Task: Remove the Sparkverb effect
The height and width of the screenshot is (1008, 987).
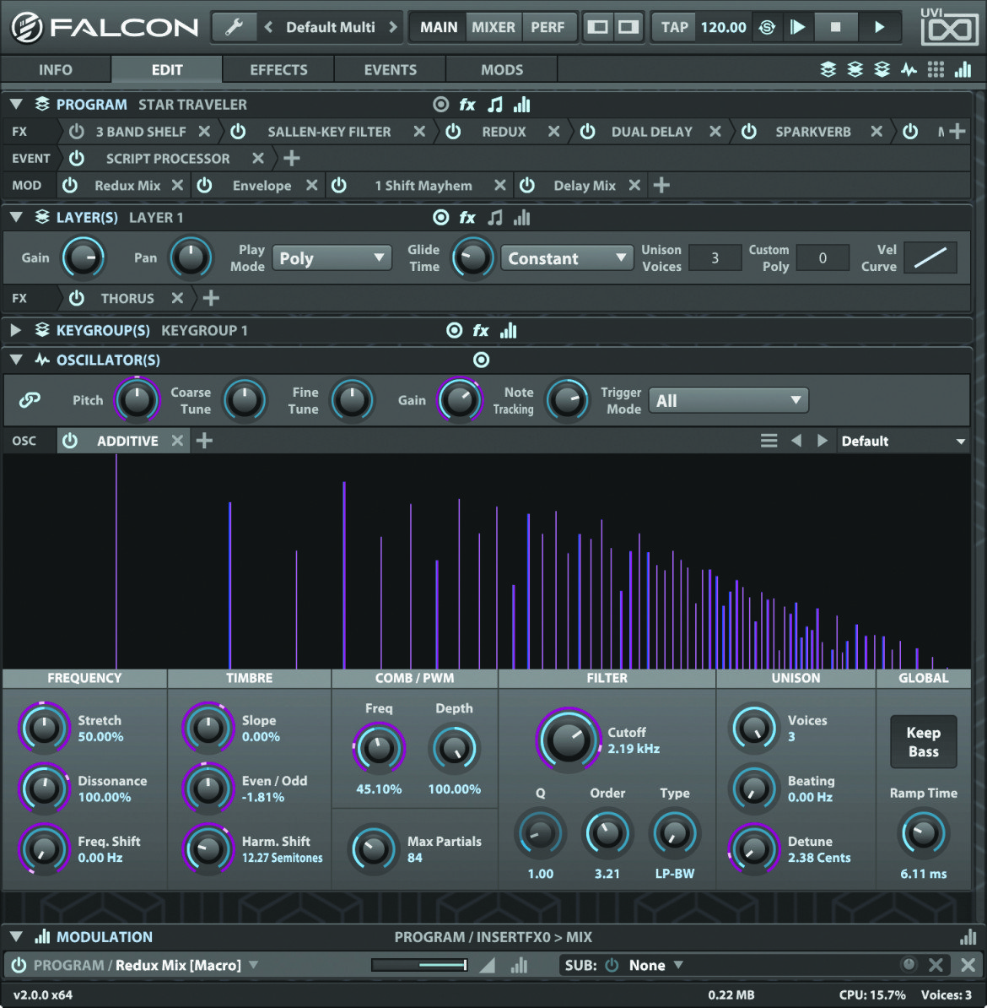Action: [x=876, y=132]
